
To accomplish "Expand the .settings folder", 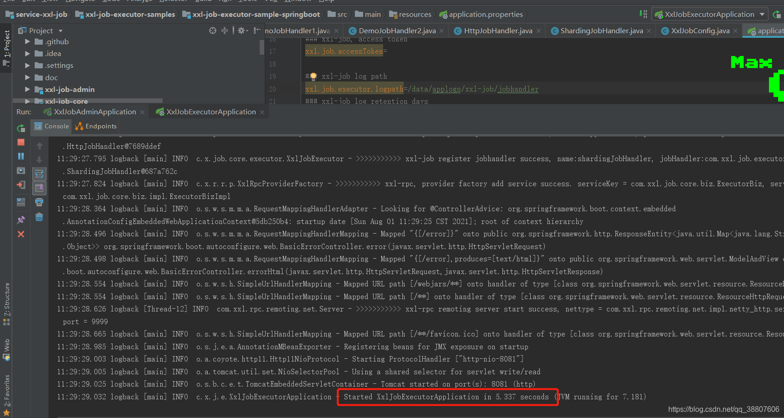I will pos(27,65).
